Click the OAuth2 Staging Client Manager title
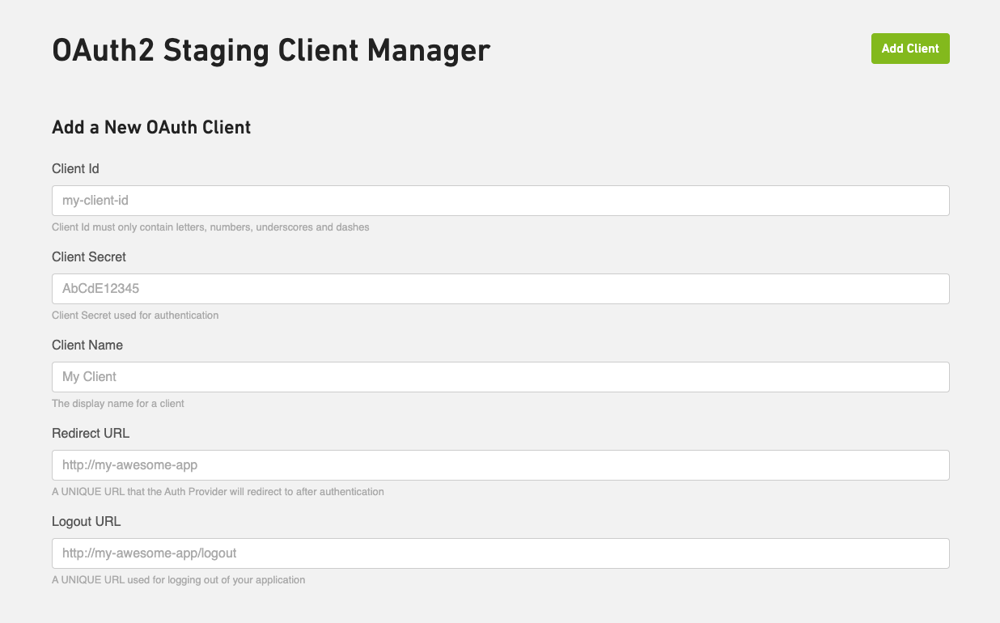The width and height of the screenshot is (1000, 623). coord(271,50)
